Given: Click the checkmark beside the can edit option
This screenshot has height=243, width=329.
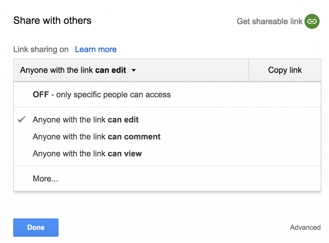Looking at the screenshot, I should [x=22, y=120].
